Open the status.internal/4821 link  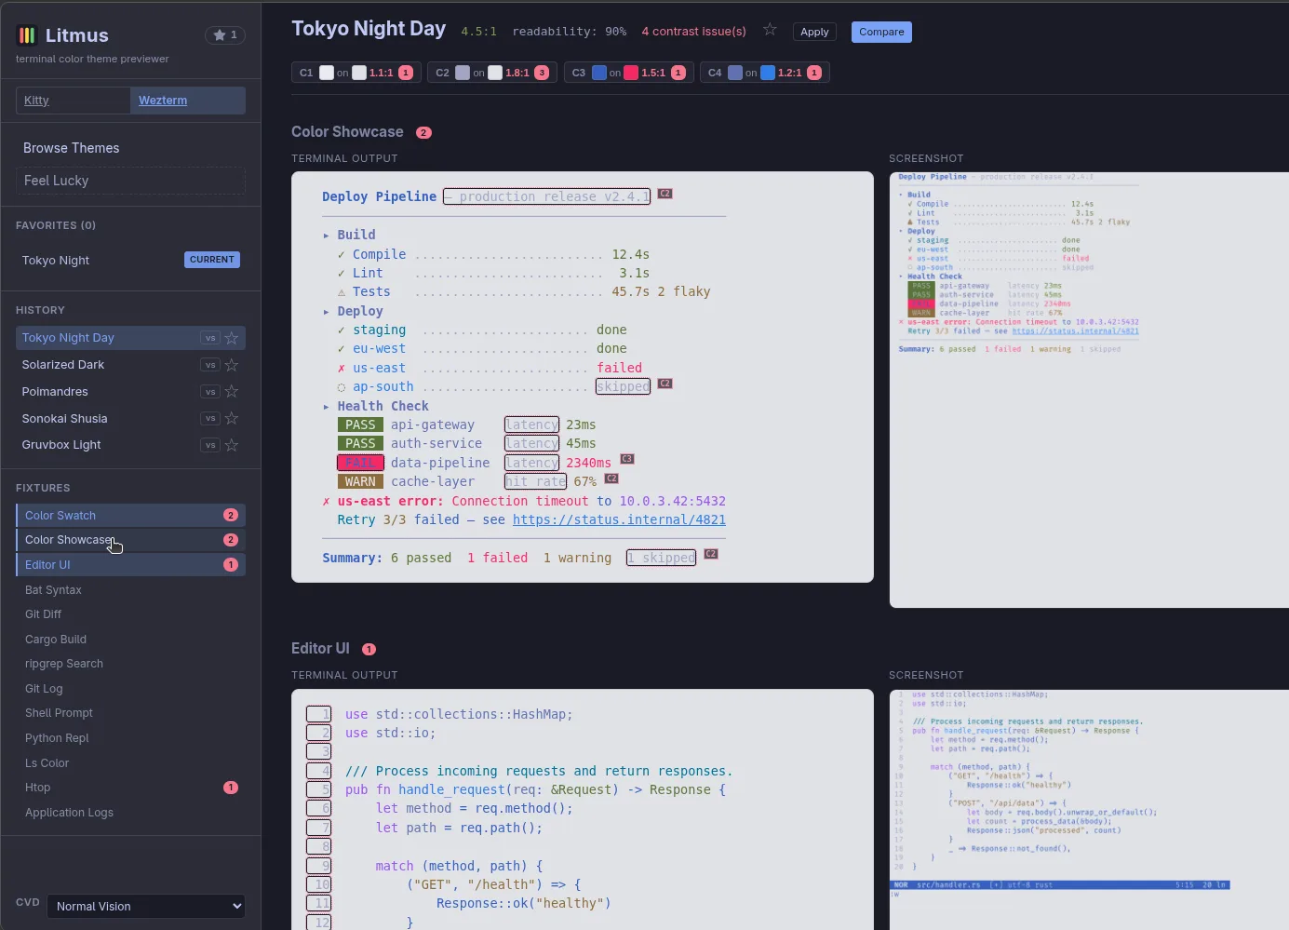coord(620,519)
